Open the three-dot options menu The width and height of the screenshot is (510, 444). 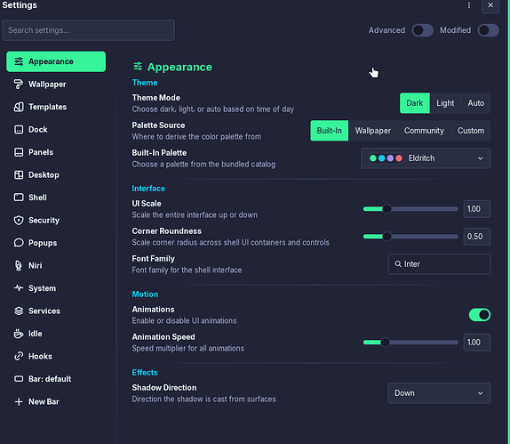click(x=469, y=5)
